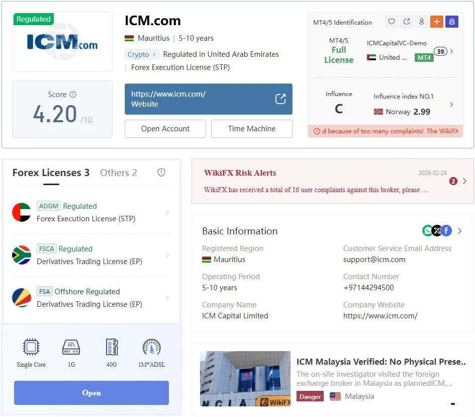This screenshot has width=475, height=417.
Task: Expand the FSA Offshore Regulated row arrow
Action: [x=167, y=298]
